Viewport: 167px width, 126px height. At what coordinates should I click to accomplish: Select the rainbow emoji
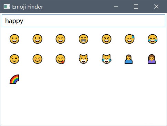click(x=14, y=79)
